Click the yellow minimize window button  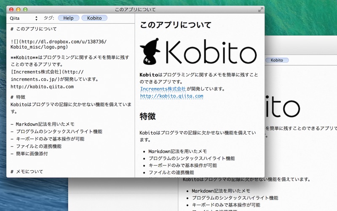(x=18, y=9)
